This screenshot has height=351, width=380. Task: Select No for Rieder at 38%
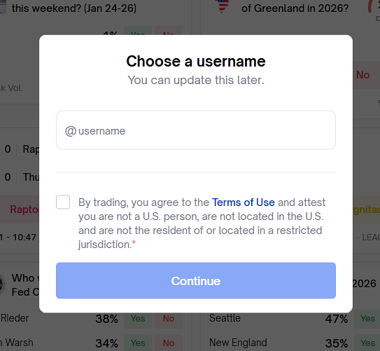[x=169, y=319]
